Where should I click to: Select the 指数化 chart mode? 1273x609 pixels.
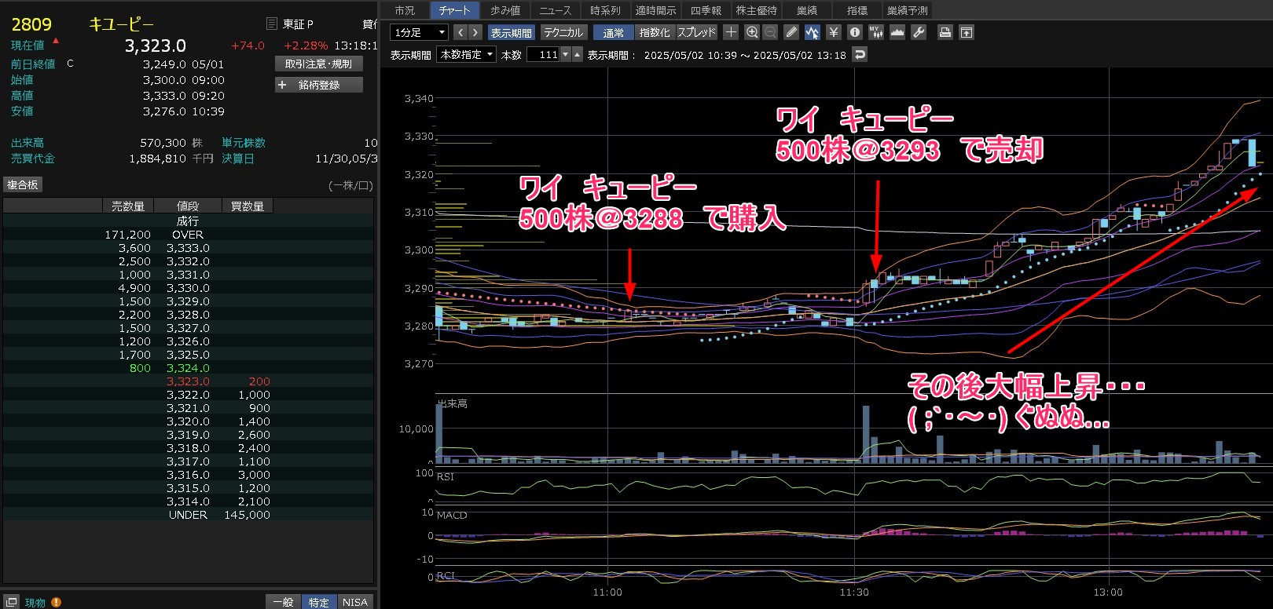pos(655,32)
